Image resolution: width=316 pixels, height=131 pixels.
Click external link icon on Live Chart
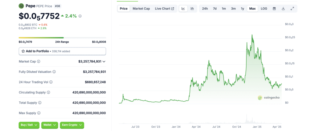click(x=173, y=9)
